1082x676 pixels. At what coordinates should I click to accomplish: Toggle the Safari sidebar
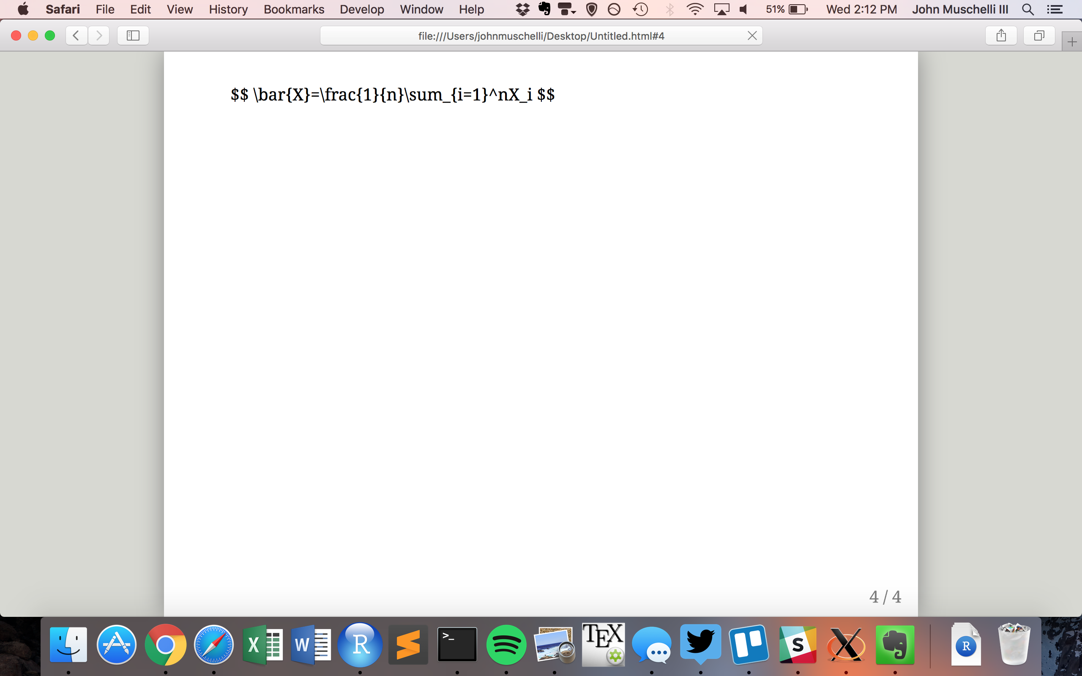click(x=132, y=35)
